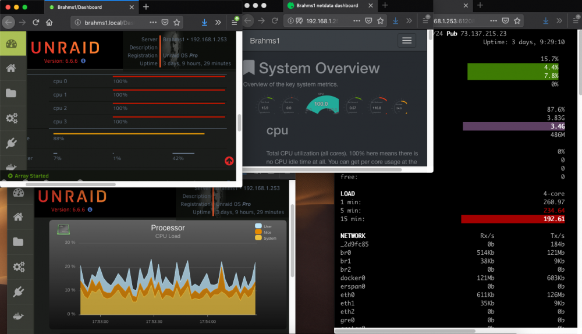Viewport: 582px width, 334px height.
Task: Click the User legend swatch in Processor chart
Action: click(x=258, y=226)
